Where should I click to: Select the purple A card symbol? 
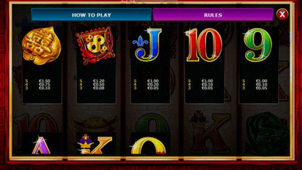coord(41,145)
